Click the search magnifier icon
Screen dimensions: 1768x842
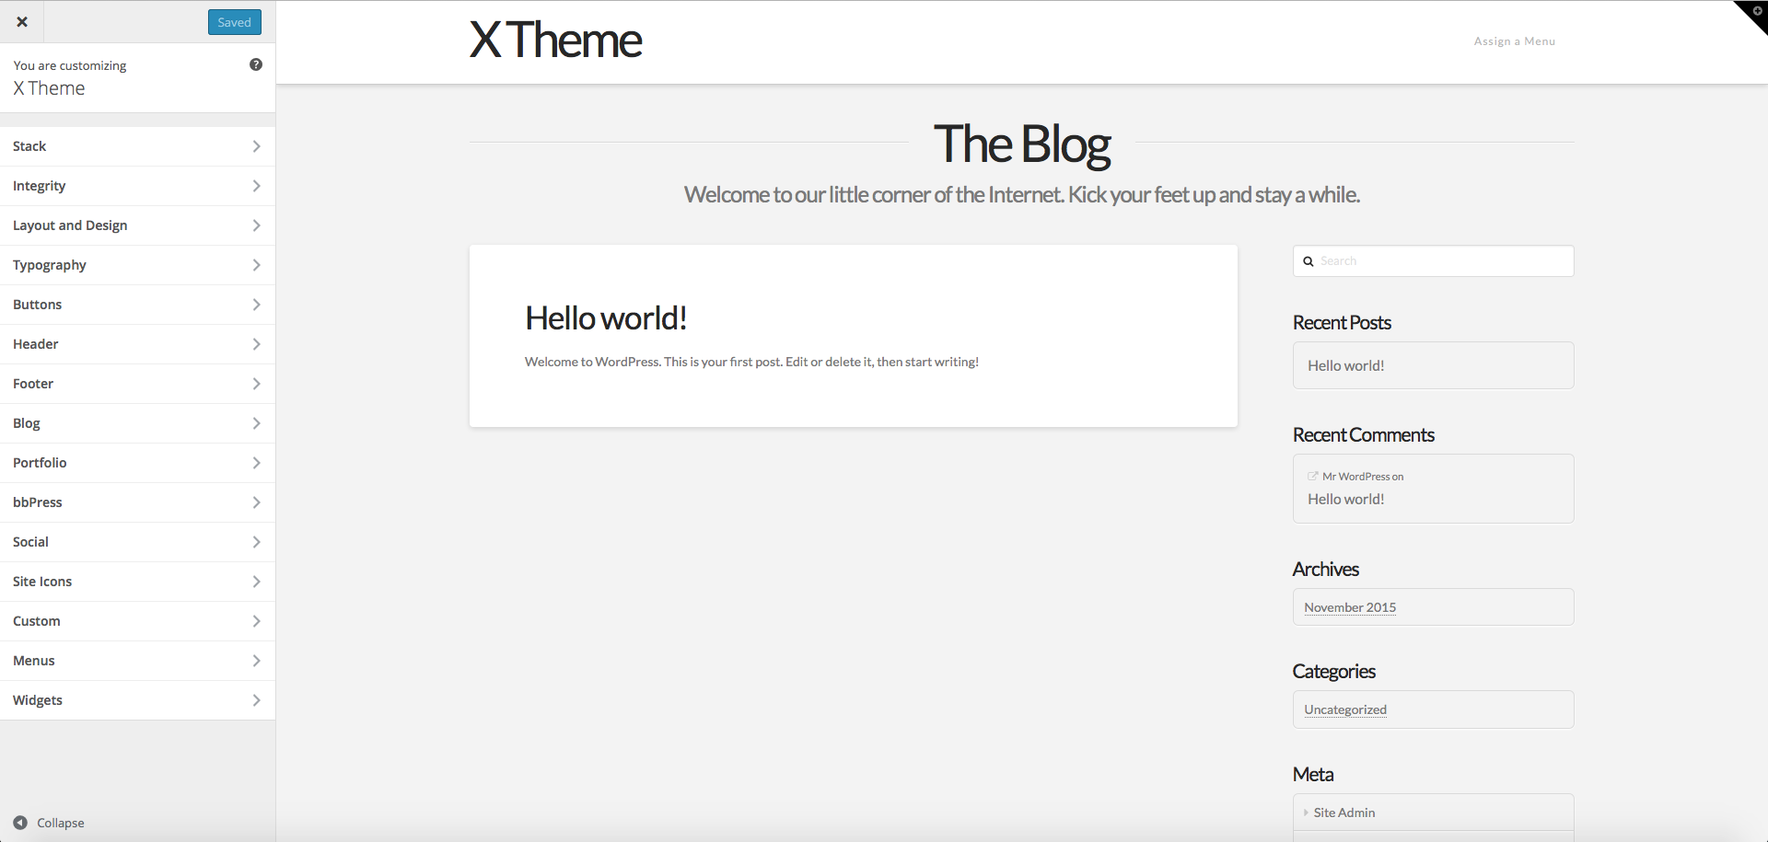pyautogui.click(x=1308, y=261)
